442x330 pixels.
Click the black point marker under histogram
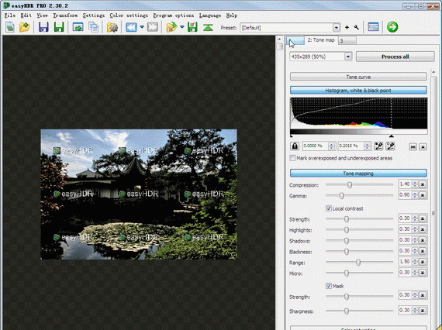tap(292, 136)
